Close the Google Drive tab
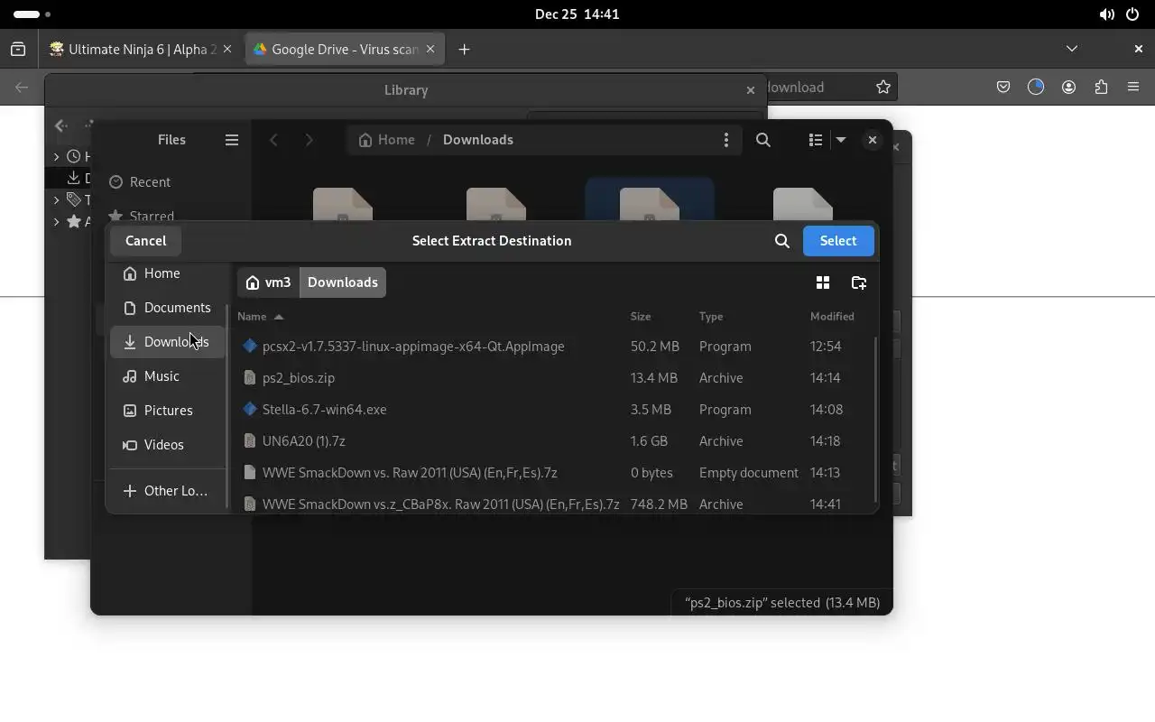1155x722 pixels. tap(430, 50)
